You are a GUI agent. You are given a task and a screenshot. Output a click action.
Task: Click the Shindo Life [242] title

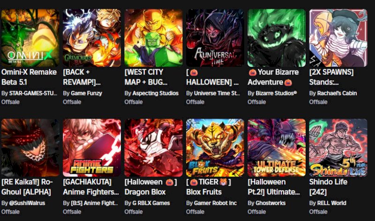(x=328, y=187)
